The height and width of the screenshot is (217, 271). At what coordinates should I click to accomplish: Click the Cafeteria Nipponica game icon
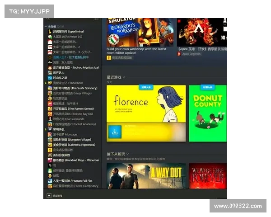pos(50,145)
